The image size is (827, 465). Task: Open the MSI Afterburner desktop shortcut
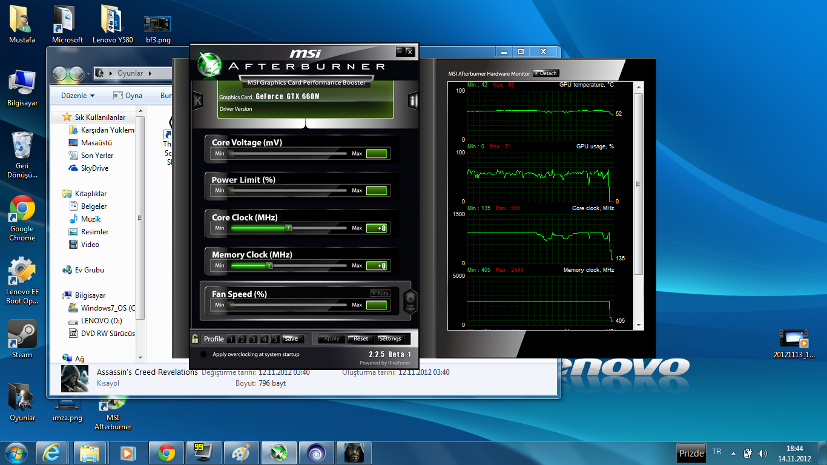click(x=113, y=413)
